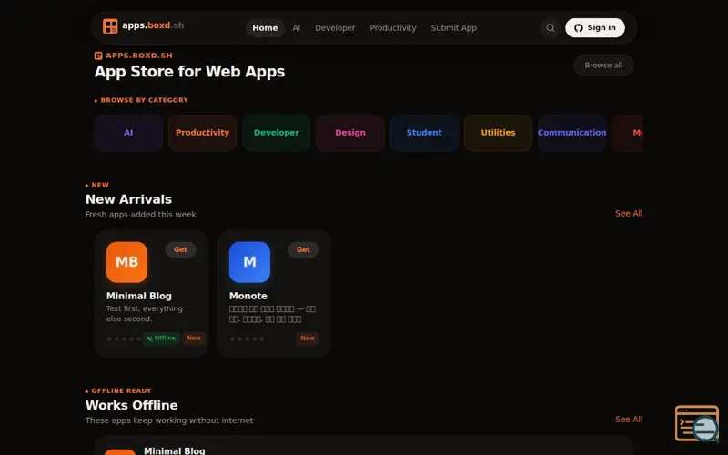Click the New badge on Minimal Blog card
Screen dimensions: 728x455
pos(194,338)
